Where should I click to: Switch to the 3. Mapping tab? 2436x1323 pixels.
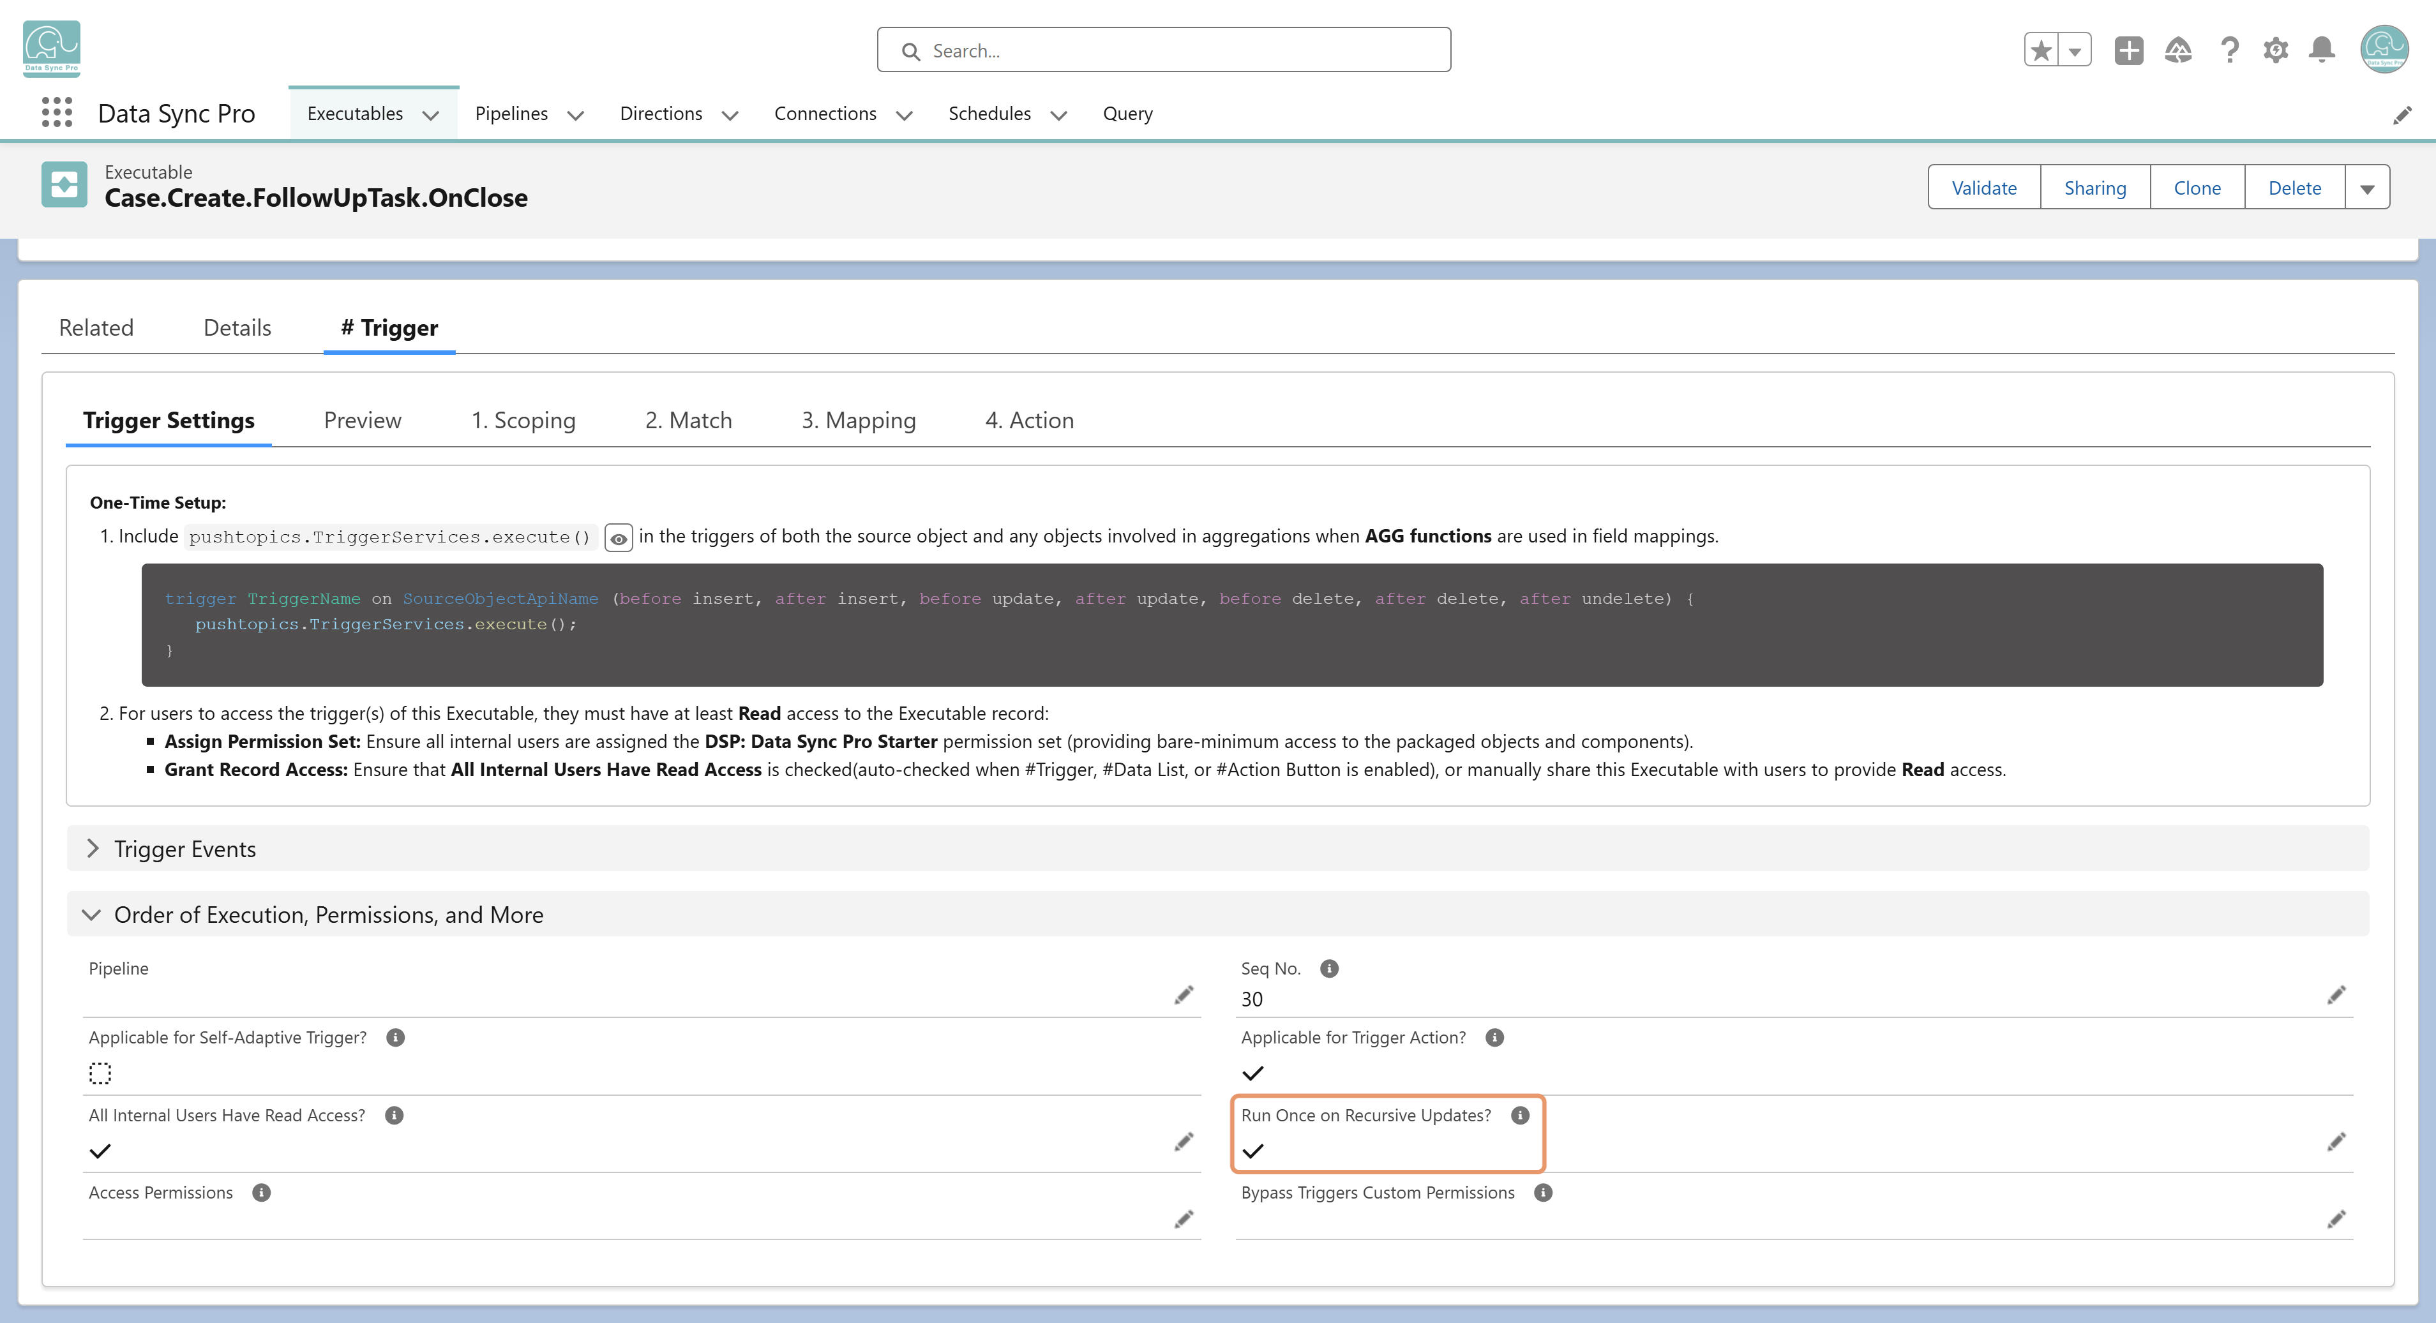point(858,420)
